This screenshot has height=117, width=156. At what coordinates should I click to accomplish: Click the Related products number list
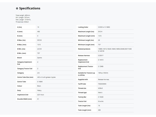coord(115,50)
